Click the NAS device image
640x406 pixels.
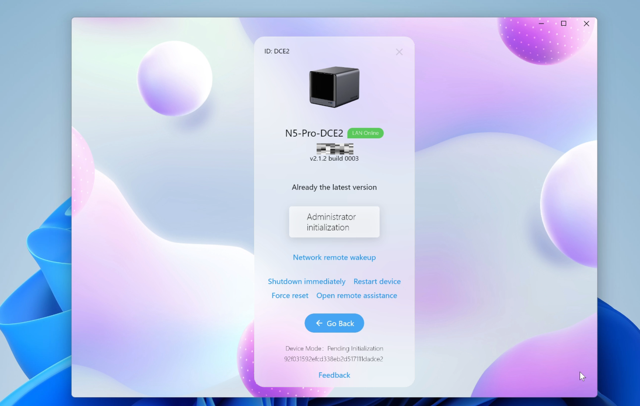(334, 87)
